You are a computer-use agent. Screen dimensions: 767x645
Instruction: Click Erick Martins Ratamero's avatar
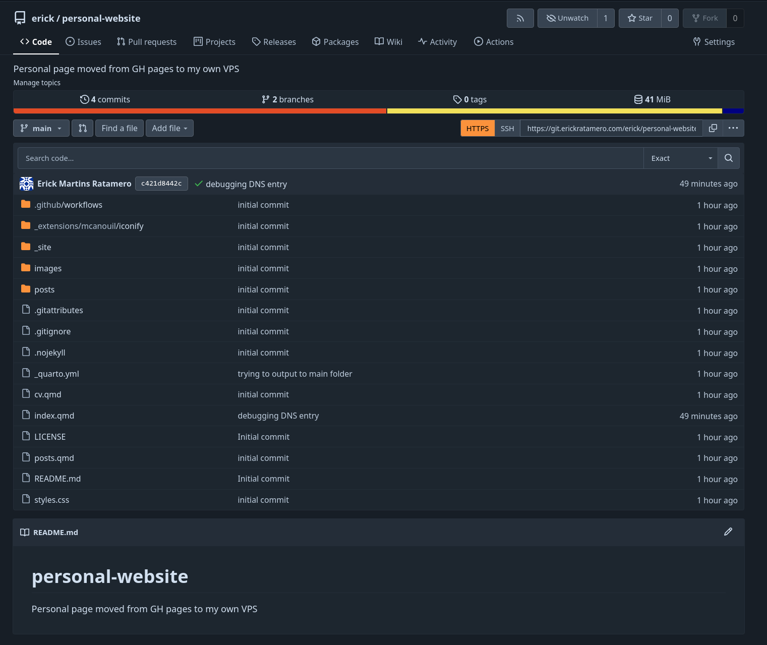coord(26,184)
